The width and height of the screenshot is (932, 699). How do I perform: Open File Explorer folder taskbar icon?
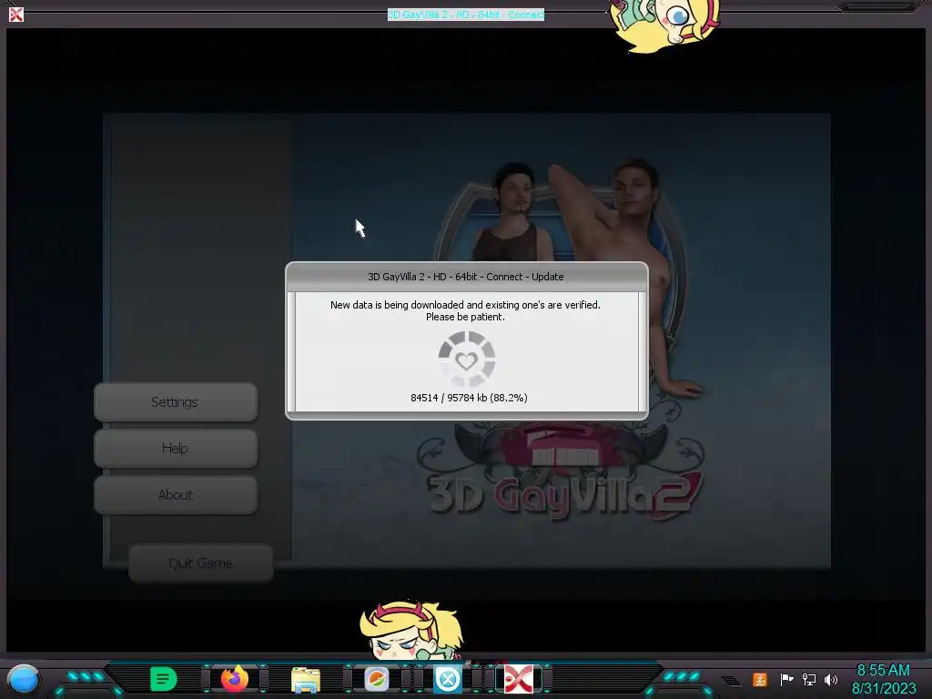tap(306, 679)
